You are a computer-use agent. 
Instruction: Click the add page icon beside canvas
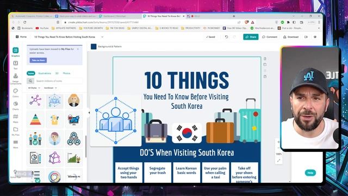click(x=265, y=59)
